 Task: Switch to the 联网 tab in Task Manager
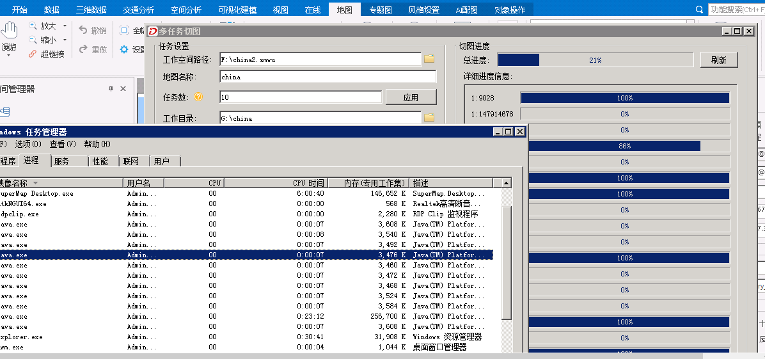[x=134, y=161]
